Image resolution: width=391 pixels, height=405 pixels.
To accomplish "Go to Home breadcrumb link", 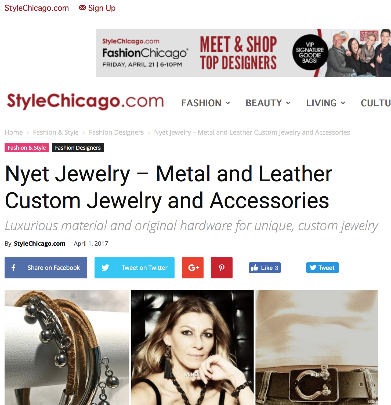I will (14, 132).
